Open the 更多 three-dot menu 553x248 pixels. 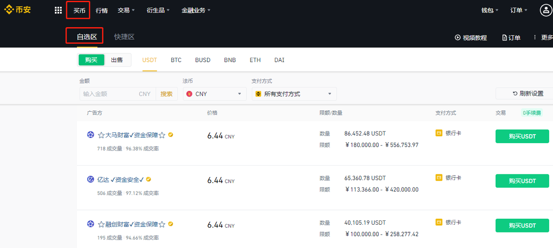[535, 38]
